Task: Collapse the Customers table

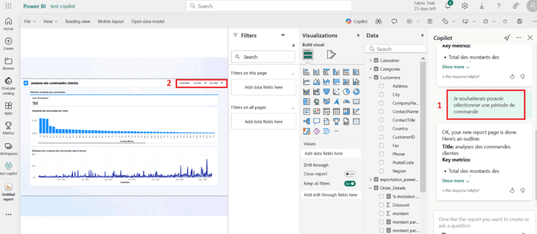Action: [x=370, y=77]
